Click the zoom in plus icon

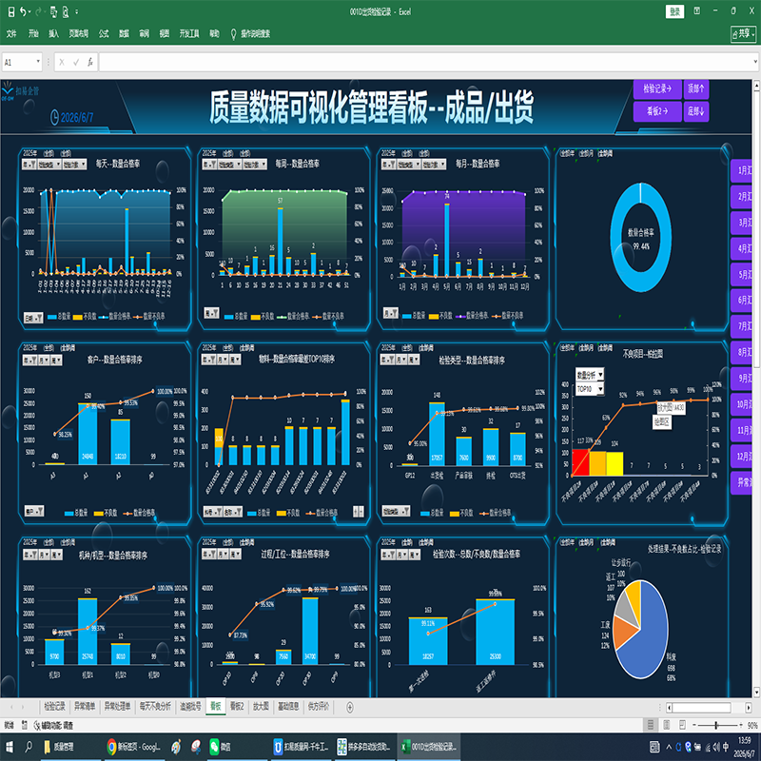click(741, 725)
